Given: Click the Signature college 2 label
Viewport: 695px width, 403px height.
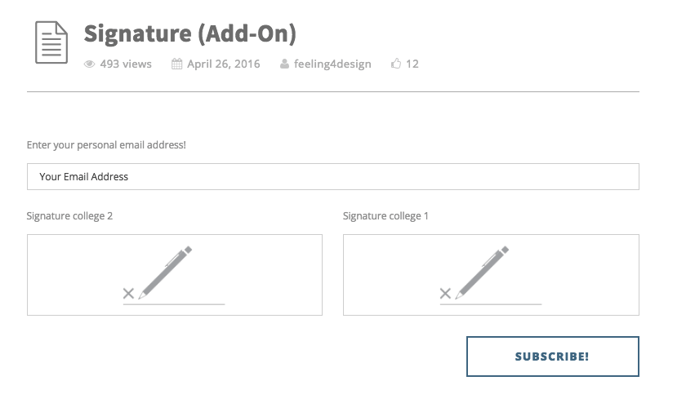Looking at the screenshot, I should coord(69,216).
